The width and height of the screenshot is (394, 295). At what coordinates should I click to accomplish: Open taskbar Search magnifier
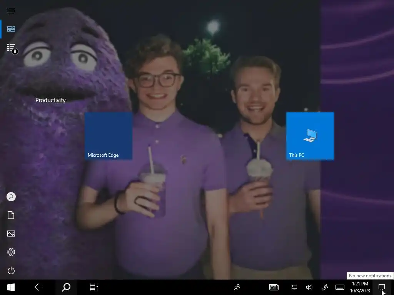click(66, 287)
